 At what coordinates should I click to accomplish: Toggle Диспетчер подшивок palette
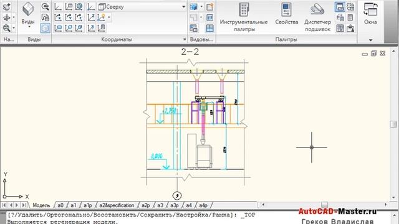(317, 17)
